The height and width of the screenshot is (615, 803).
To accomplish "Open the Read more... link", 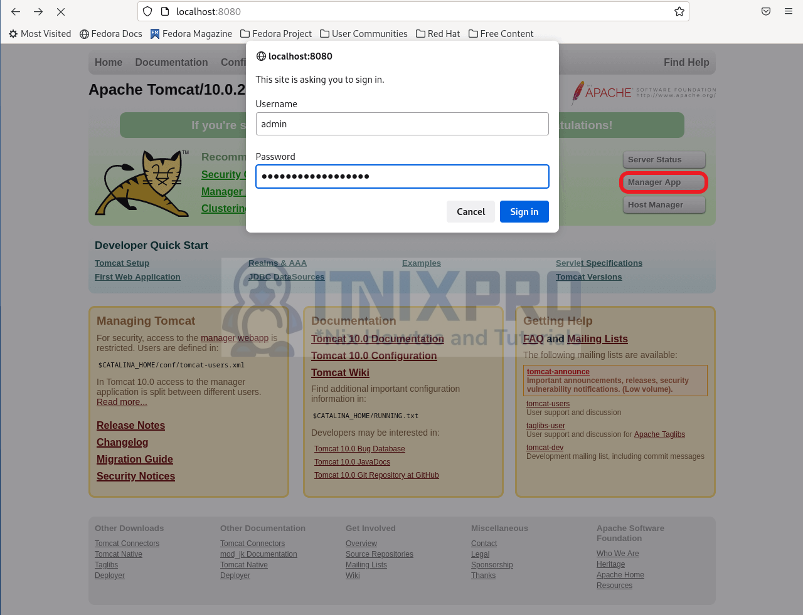I will [x=122, y=402].
